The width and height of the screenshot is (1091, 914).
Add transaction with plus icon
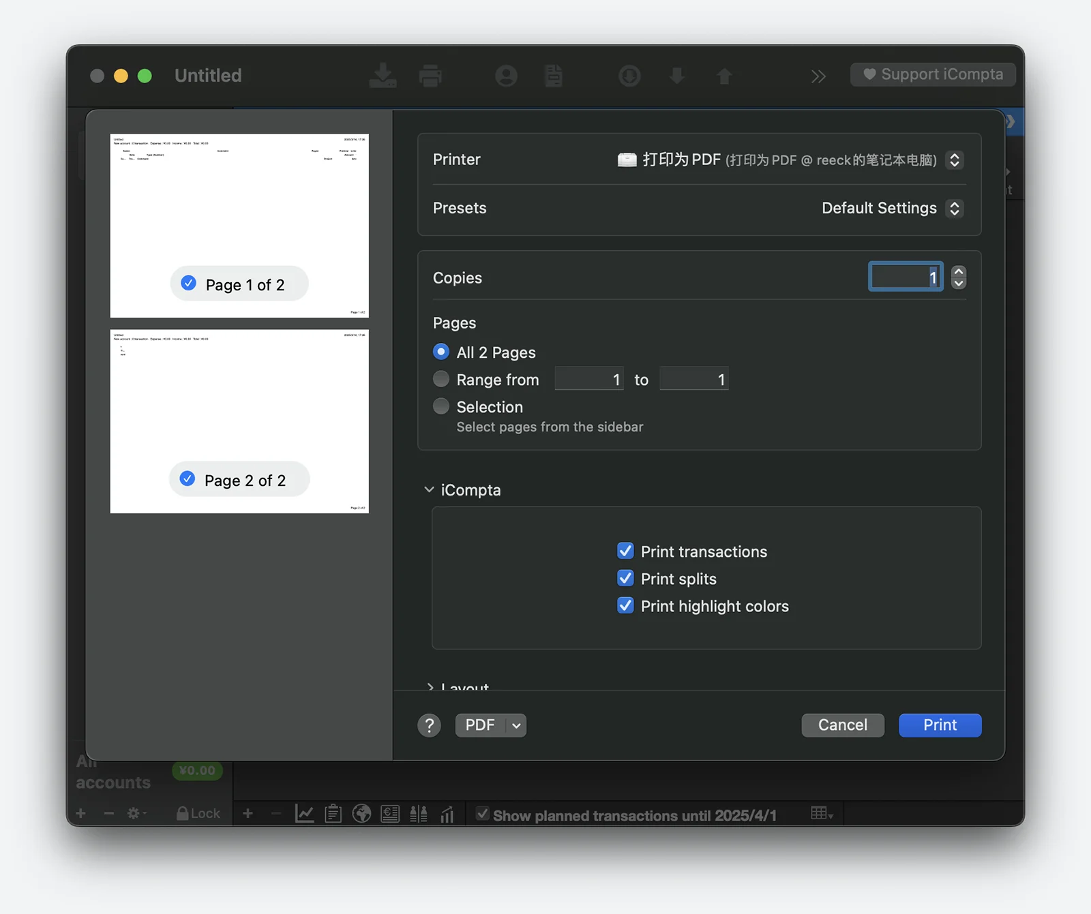(248, 813)
